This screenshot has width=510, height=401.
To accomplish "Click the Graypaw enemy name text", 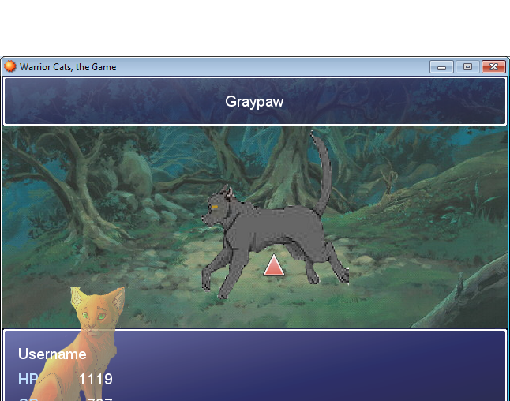I will (x=254, y=101).
